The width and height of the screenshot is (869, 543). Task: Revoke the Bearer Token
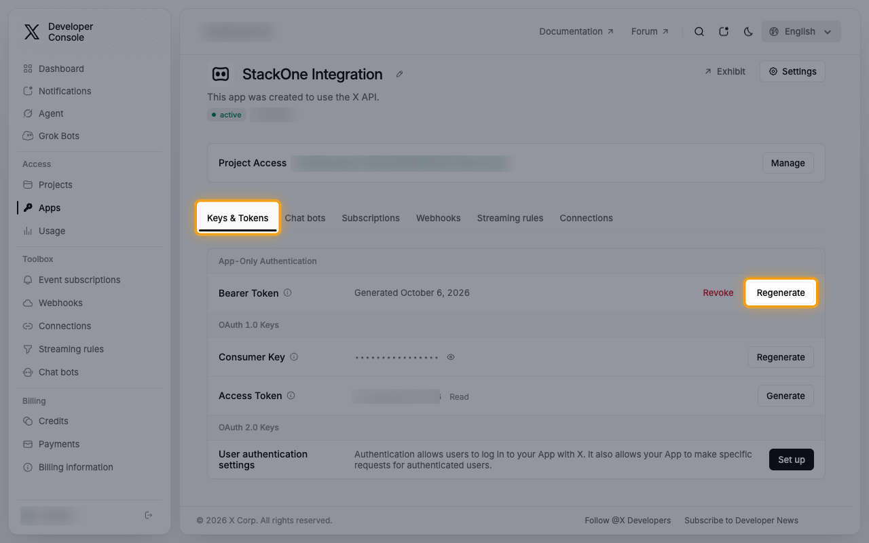[x=718, y=293]
